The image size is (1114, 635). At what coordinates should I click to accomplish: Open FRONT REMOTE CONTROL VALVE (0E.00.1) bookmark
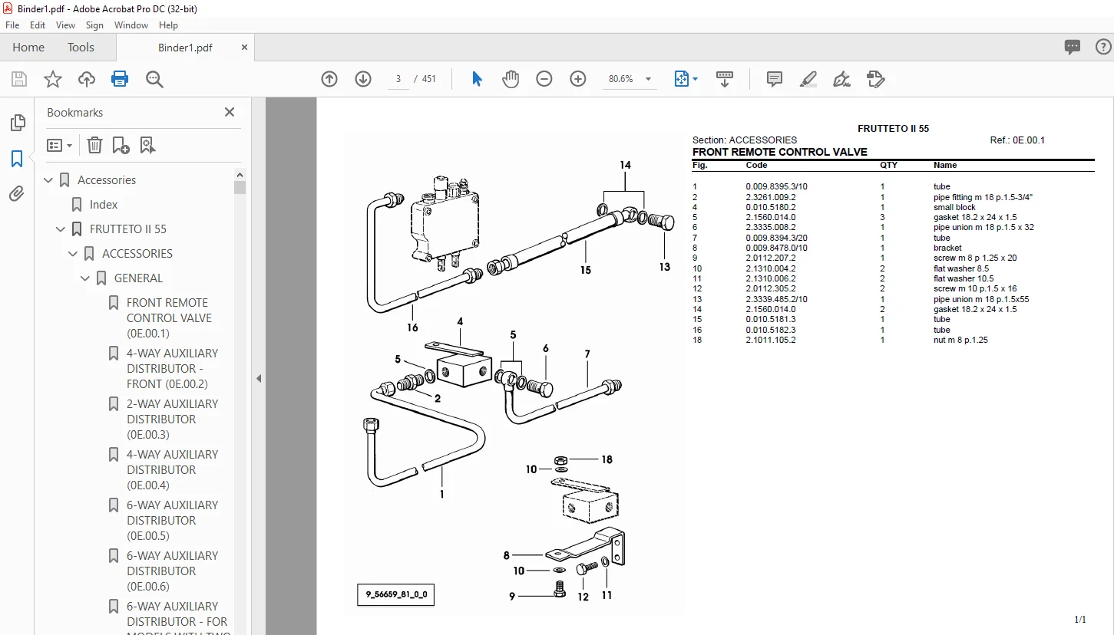tap(169, 318)
